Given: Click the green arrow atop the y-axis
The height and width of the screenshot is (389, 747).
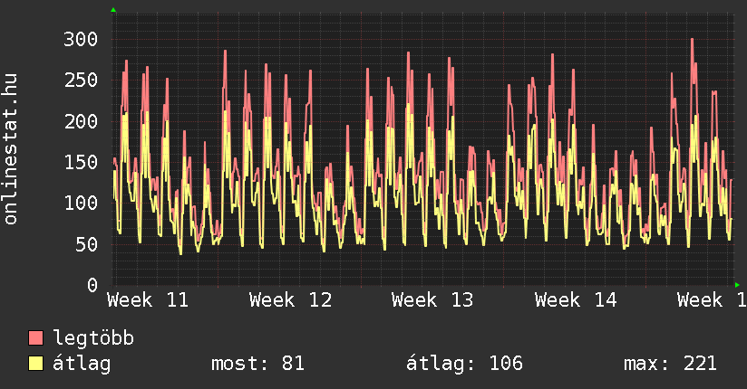Looking at the screenshot, I should (113, 10).
